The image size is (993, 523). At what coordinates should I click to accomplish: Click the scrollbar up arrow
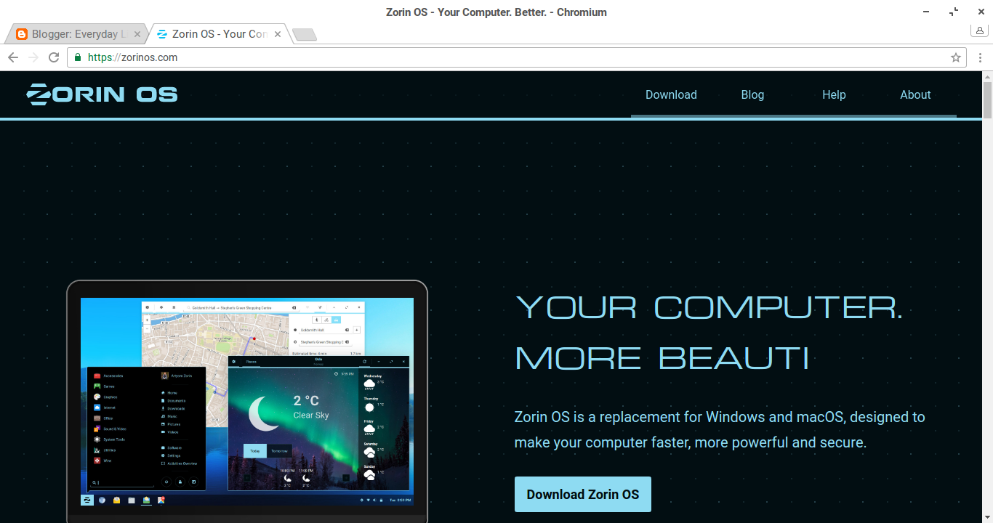(987, 76)
